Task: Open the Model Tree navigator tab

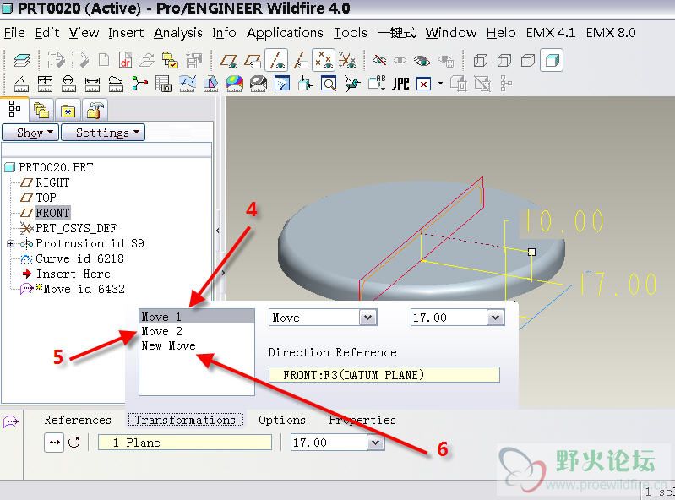Action: pos(14,109)
